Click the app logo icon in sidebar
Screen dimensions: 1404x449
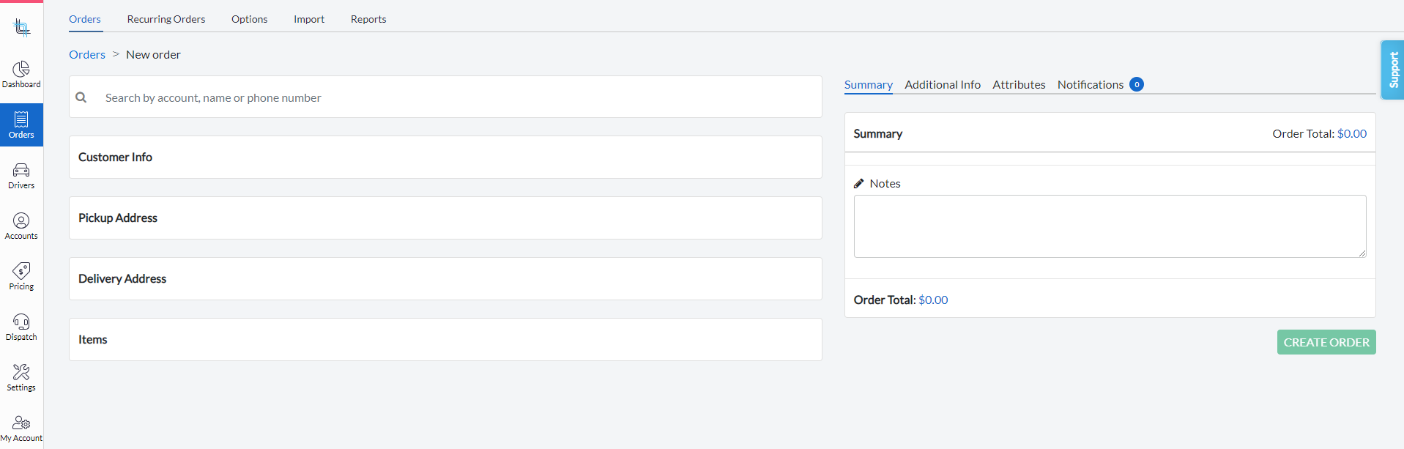22,28
